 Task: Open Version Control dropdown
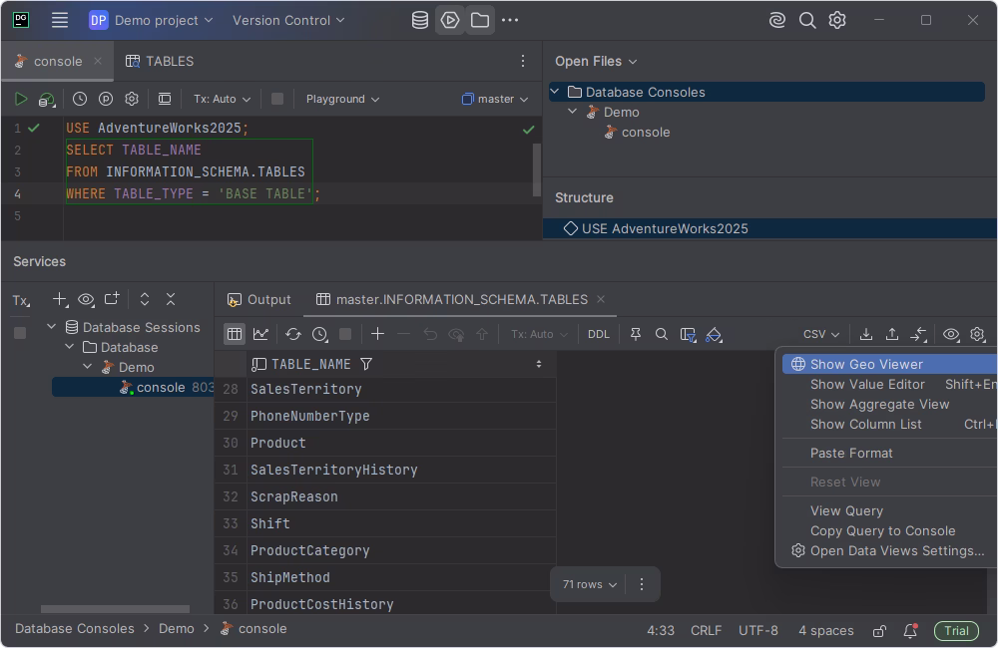(x=288, y=20)
